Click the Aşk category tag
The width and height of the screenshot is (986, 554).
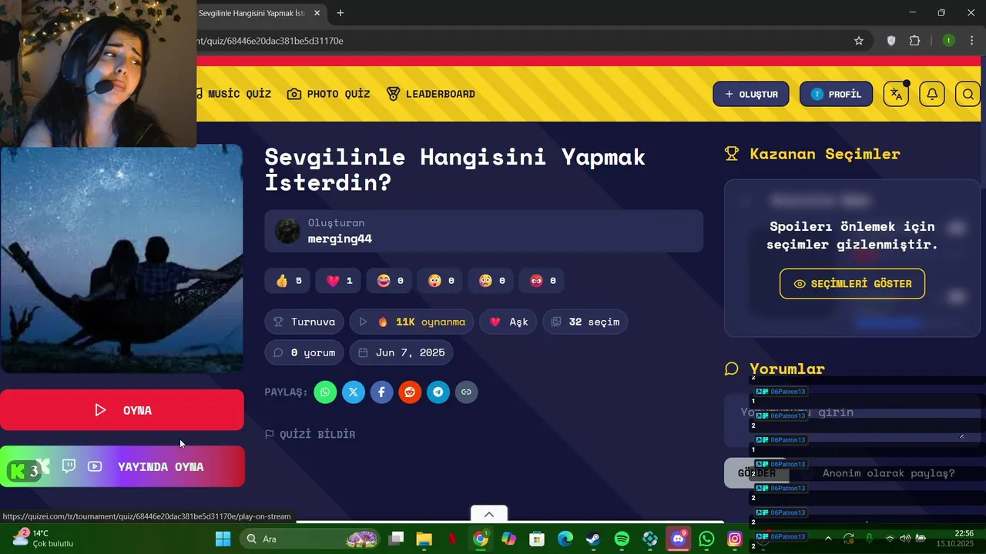[x=508, y=322]
